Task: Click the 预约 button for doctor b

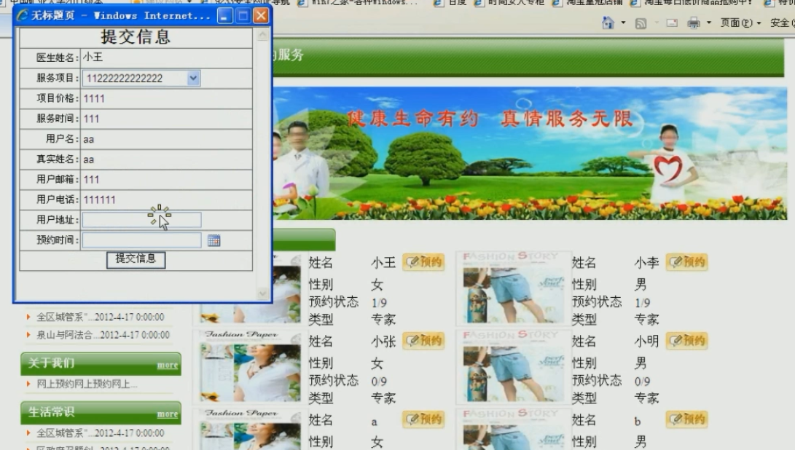Action: tap(687, 419)
